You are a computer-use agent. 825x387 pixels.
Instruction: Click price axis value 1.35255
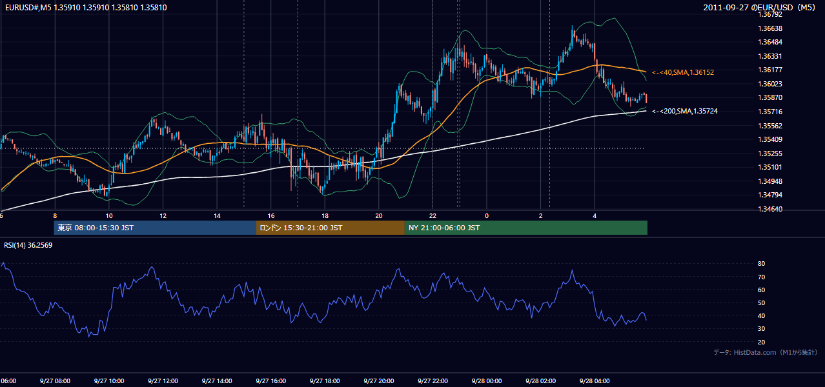click(771, 154)
